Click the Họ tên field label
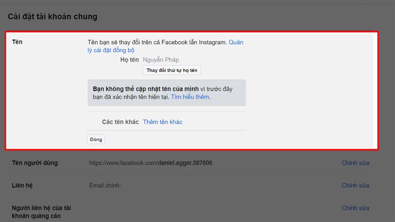The height and width of the screenshot is (222, 395). pos(129,60)
